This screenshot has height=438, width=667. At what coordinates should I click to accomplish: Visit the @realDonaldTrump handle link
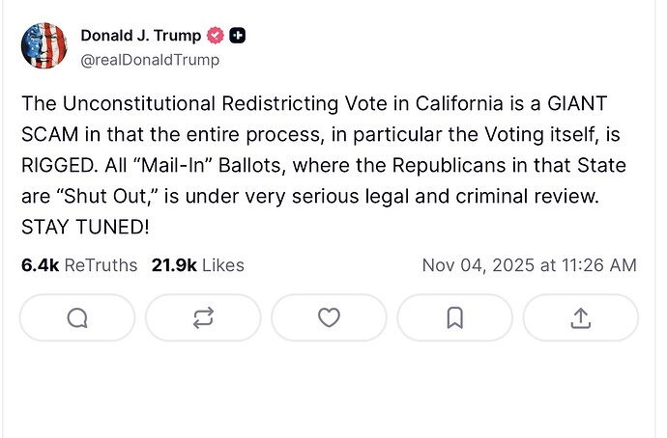[150, 60]
